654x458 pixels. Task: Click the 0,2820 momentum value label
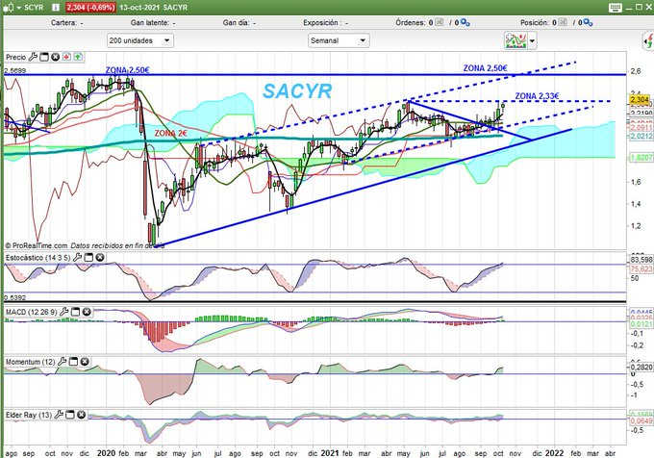coord(641,367)
